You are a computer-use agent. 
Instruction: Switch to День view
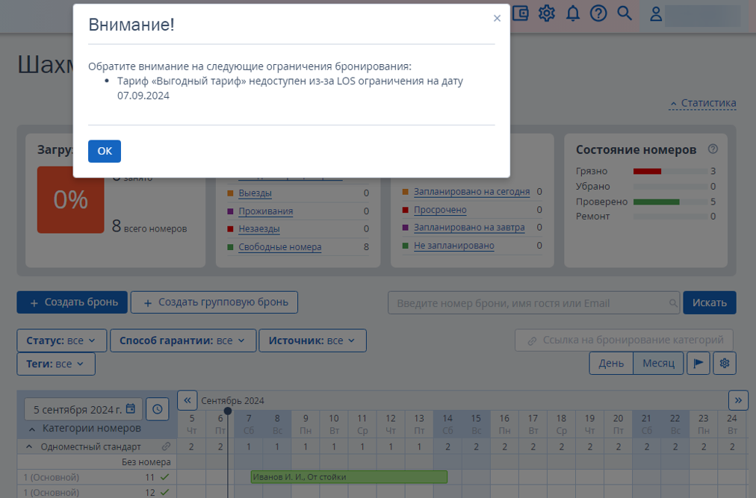[x=611, y=363]
